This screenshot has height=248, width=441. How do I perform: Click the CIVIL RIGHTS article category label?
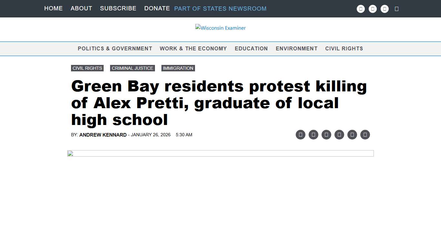[x=87, y=68]
